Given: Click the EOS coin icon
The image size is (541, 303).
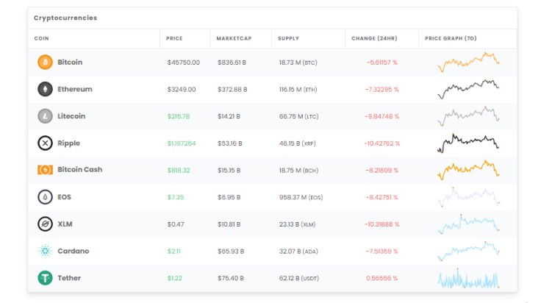Looking at the screenshot, I should (45, 197).
